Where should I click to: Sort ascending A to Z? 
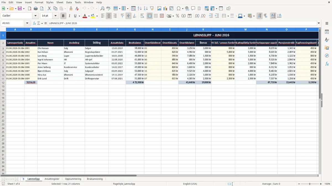pyautogui.click(x=140, y=9)
